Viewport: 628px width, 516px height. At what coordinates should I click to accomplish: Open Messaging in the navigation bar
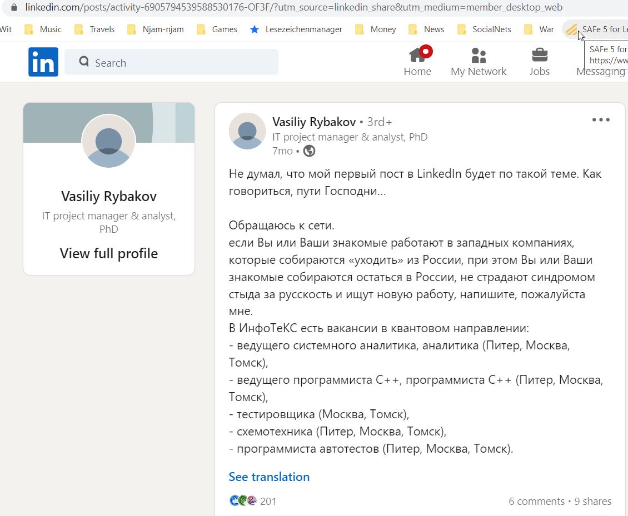pyautogui.click(x=601, y=71)
